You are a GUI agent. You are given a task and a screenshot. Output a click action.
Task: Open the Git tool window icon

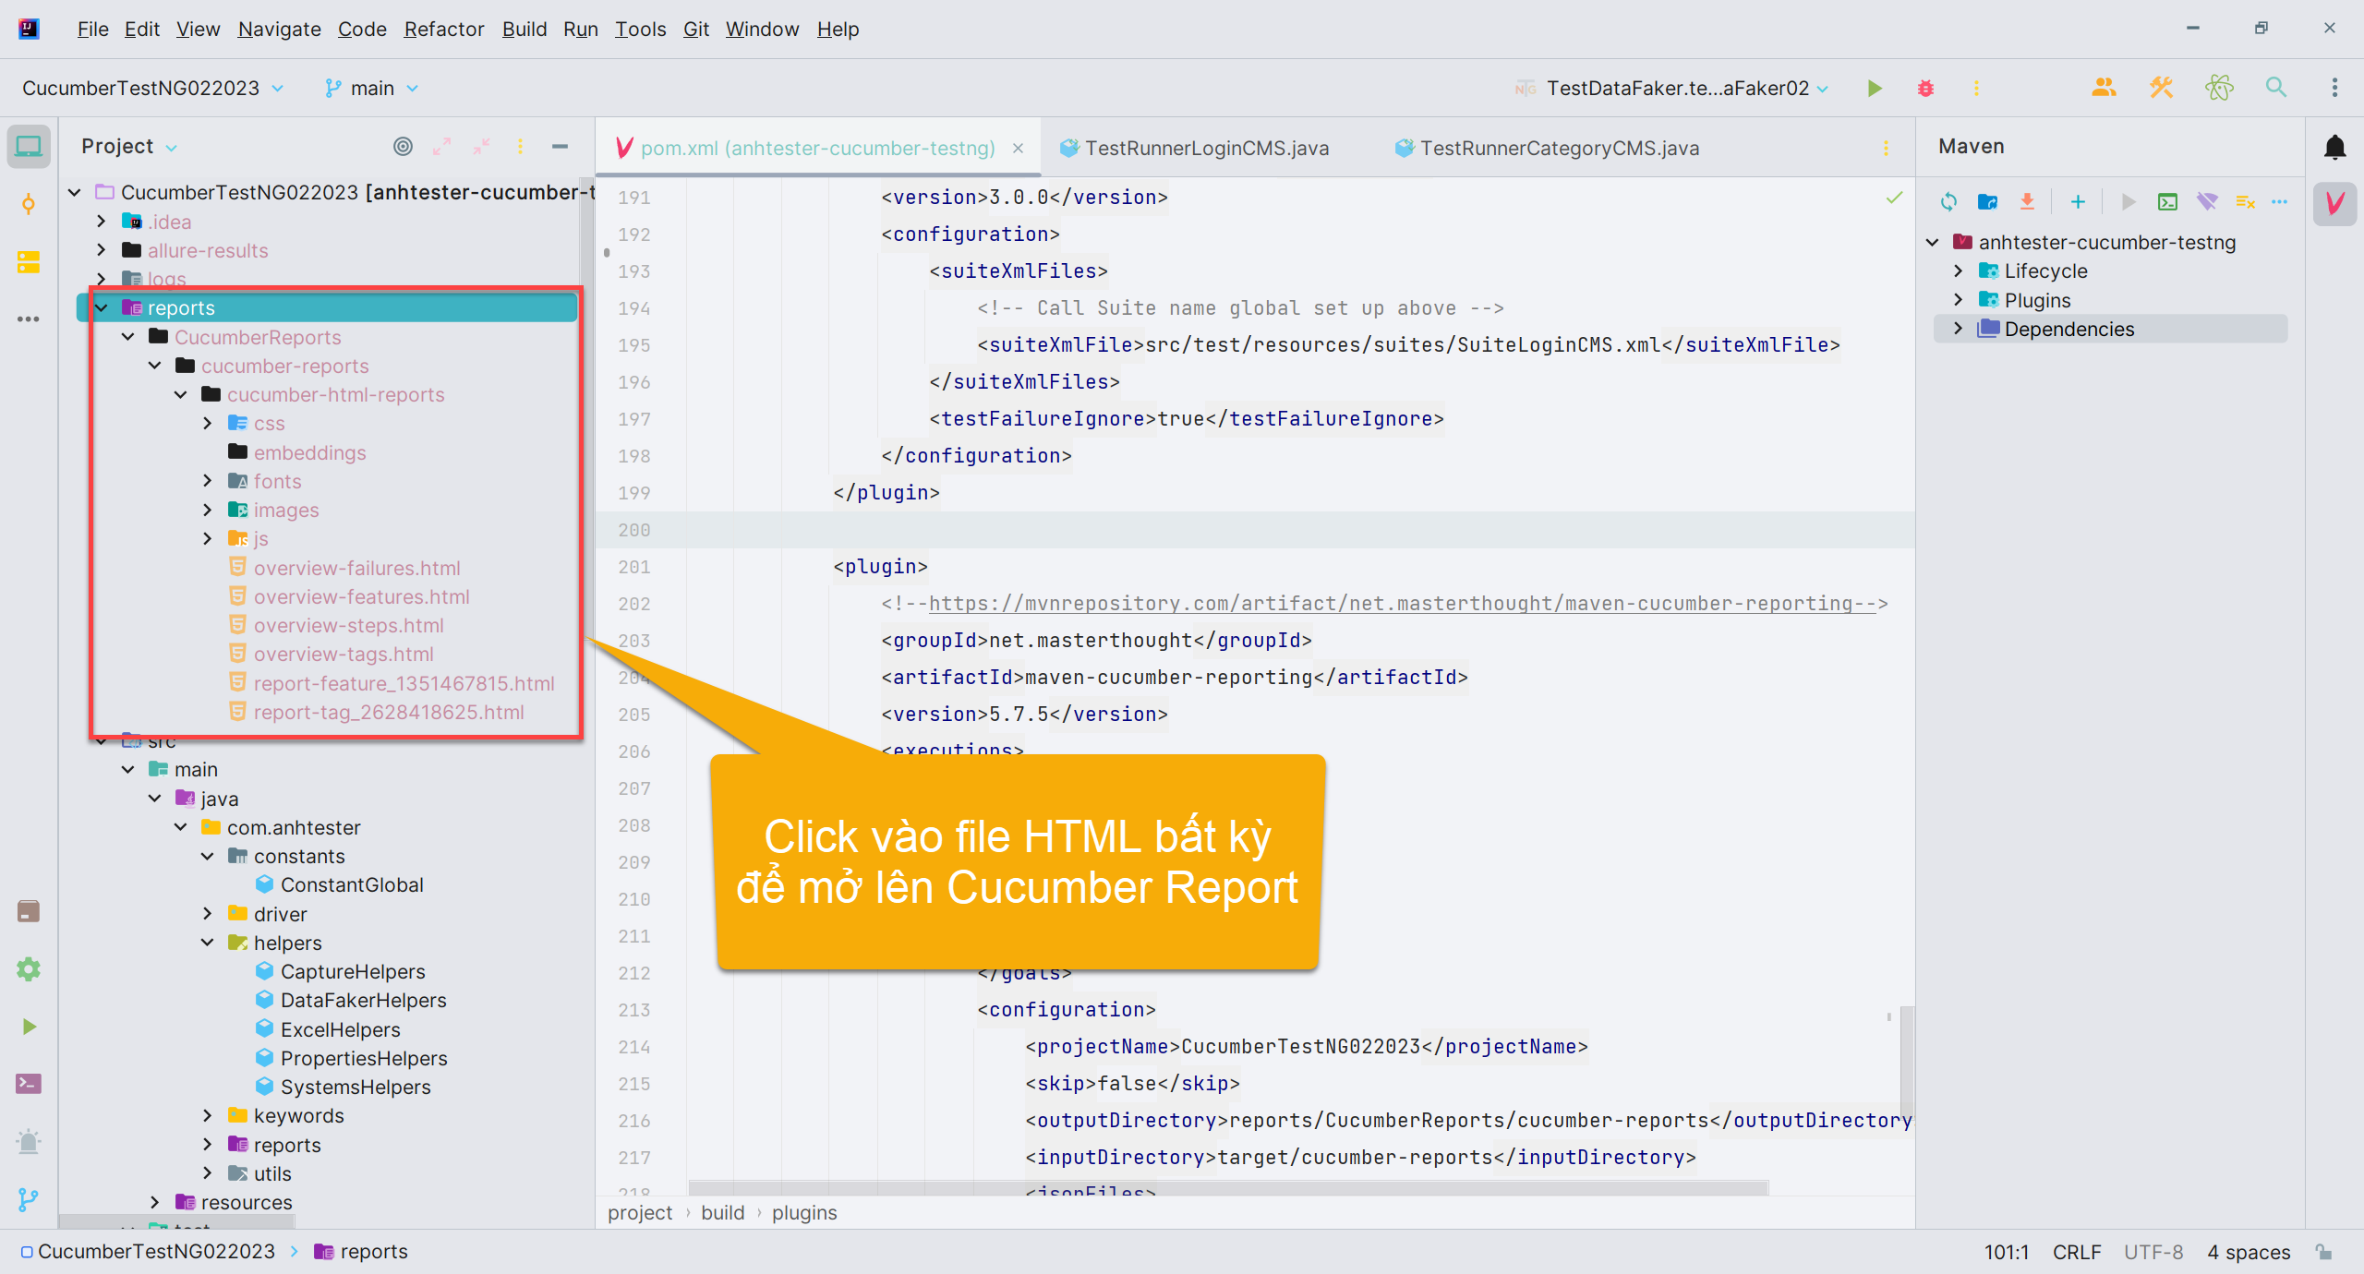(29, 1199)
